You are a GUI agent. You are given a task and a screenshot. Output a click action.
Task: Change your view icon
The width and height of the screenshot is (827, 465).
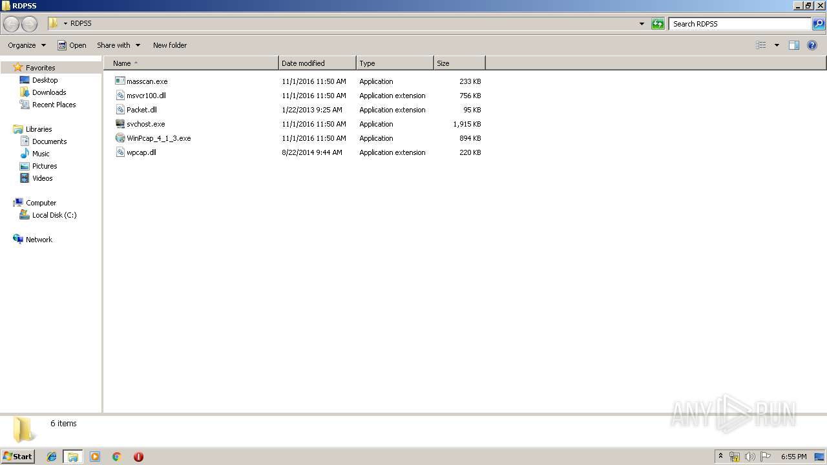pos(761,45)
